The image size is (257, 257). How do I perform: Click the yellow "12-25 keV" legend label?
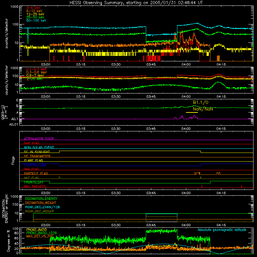click(35, 14)
